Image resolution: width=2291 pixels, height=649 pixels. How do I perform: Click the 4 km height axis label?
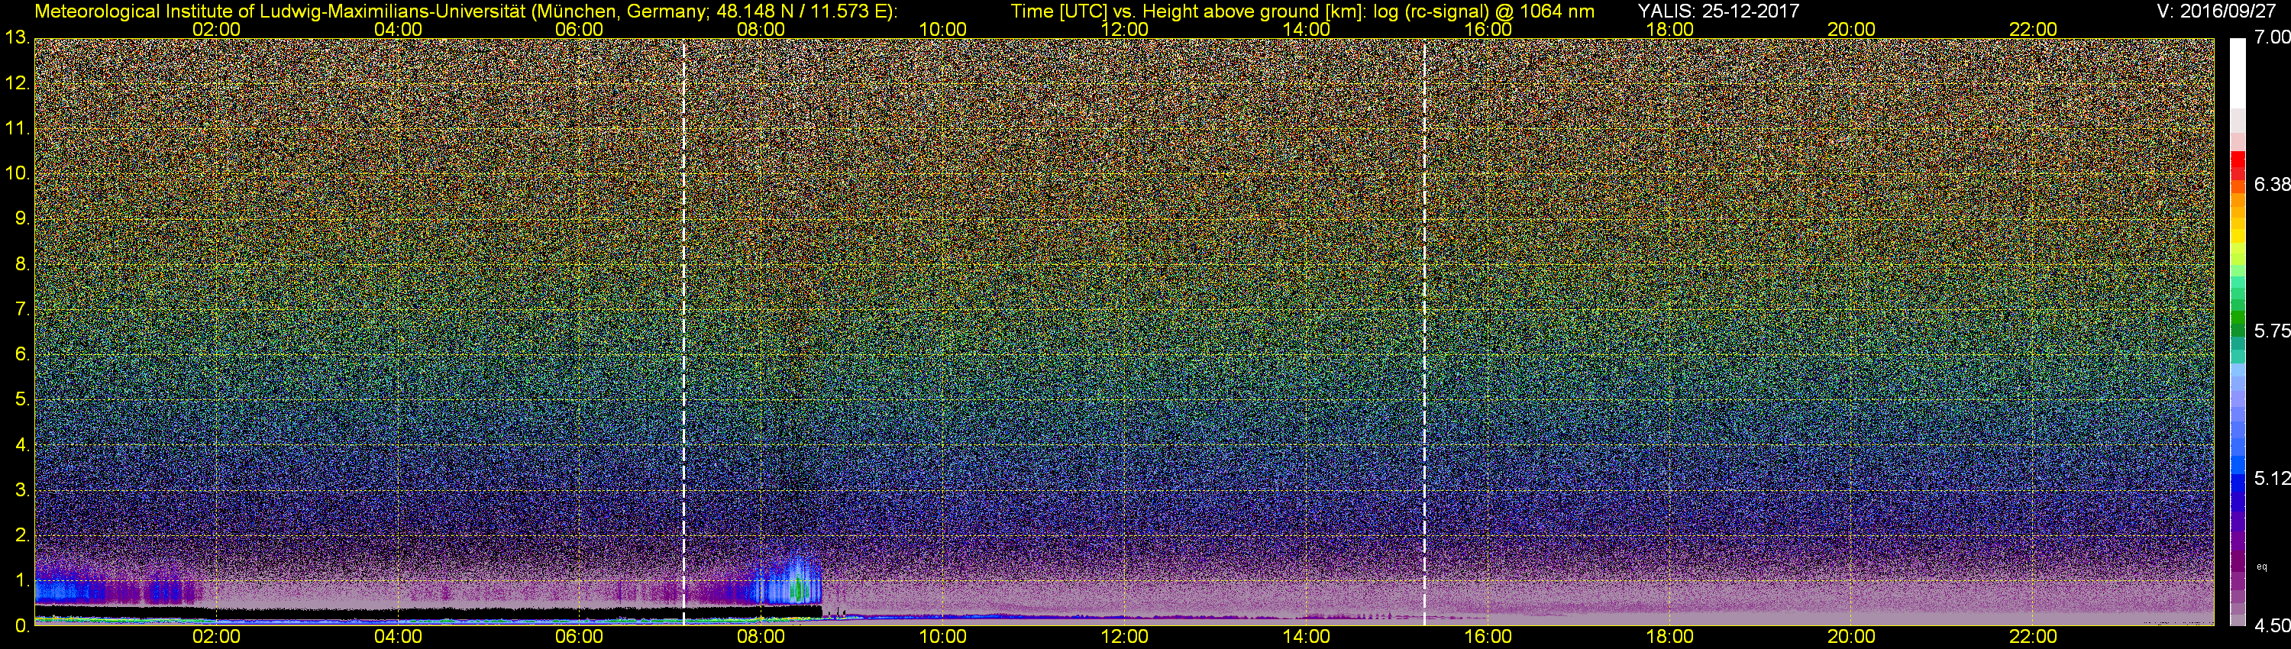[21, 444]
